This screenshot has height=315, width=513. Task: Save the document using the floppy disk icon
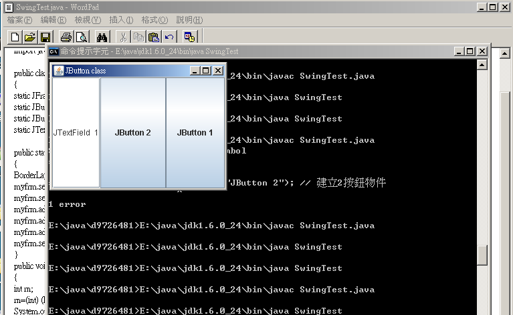click(45, 37)
